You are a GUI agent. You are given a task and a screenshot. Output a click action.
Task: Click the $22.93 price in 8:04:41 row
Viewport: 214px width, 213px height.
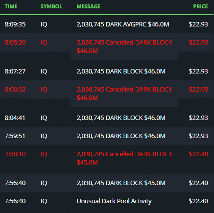coord(198,118)
